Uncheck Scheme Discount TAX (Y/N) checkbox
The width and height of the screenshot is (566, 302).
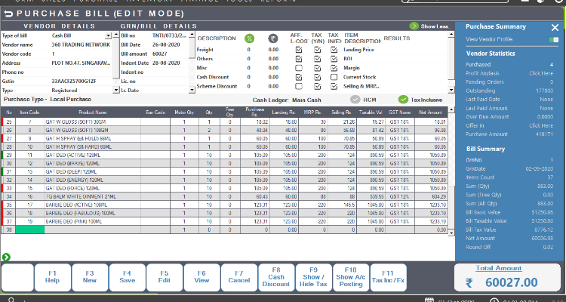317,86
